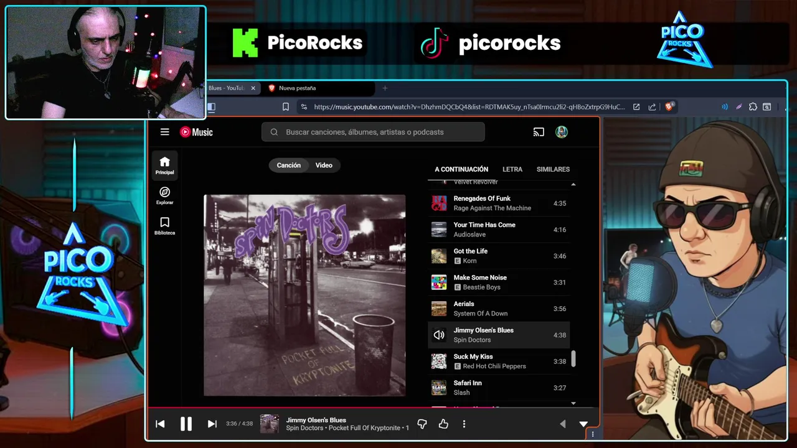
Task: Play Suck My Kiss from queue
Action: (x=499, y=362)
